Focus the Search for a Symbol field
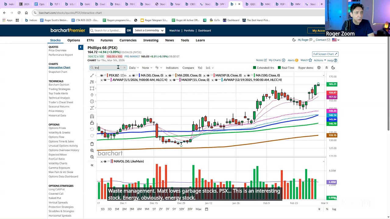Screen dimensions: 390x219 107,30
